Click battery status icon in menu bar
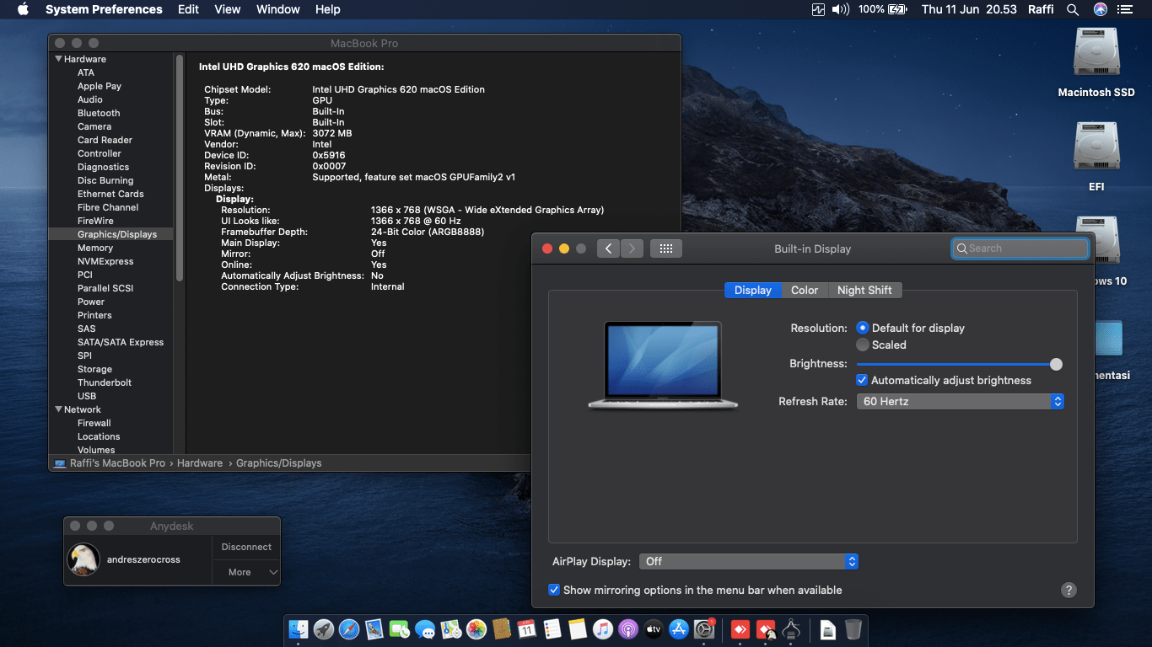 click(x=897, y=9)
